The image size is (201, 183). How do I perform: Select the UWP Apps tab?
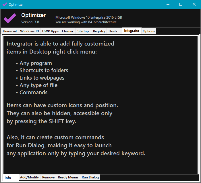(50, 31)
